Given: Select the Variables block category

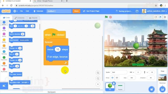Looking at the screenshot, I should coord(4,64).
